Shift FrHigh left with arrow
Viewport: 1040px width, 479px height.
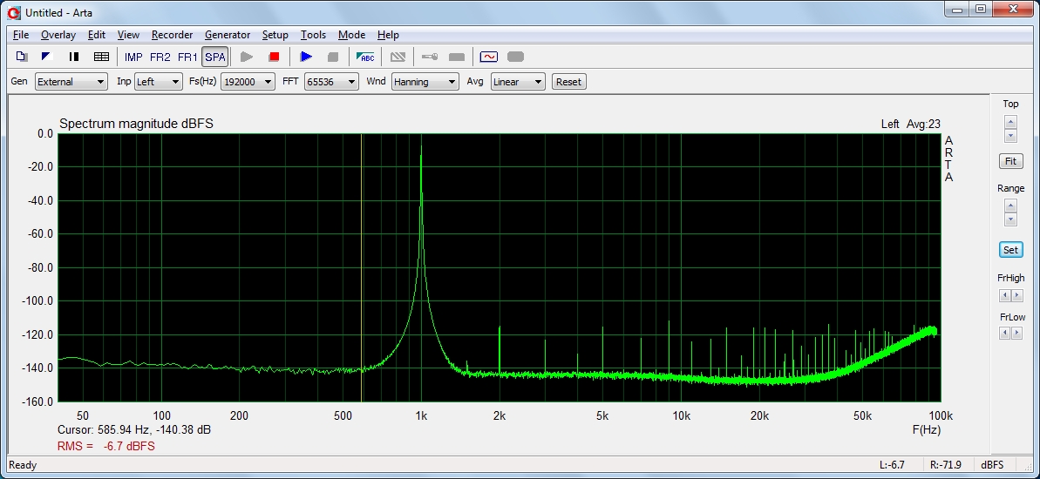(1004, 295)
